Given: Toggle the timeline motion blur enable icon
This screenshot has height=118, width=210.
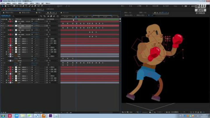Looking at the screenshot, I should [54, 16].
